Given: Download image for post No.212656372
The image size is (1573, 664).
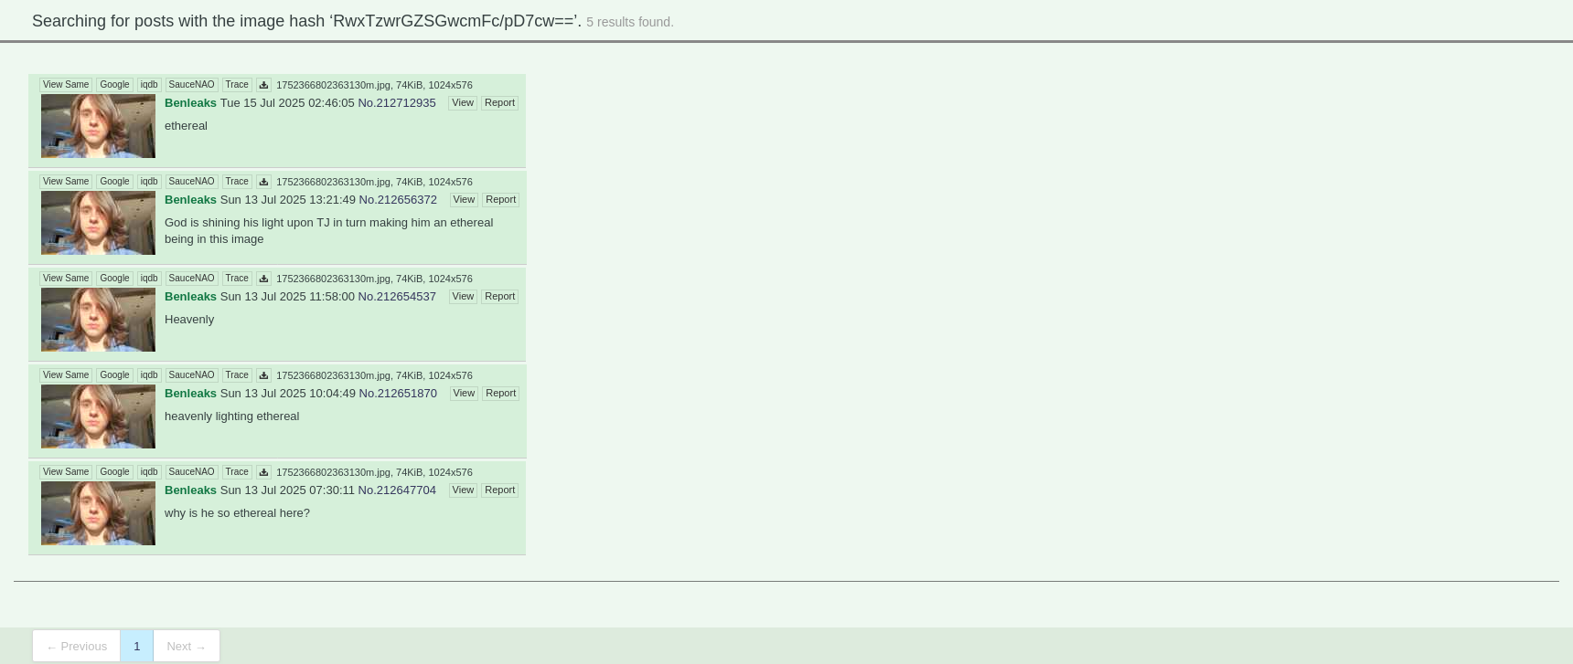Looking at the screenshot, I should click(263, 182).
